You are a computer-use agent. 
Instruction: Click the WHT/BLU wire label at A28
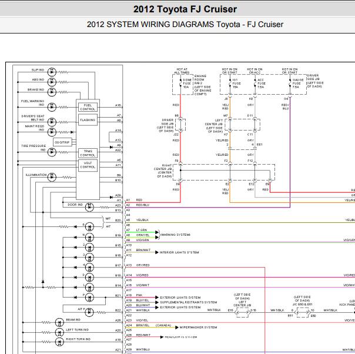coord(143,349)
